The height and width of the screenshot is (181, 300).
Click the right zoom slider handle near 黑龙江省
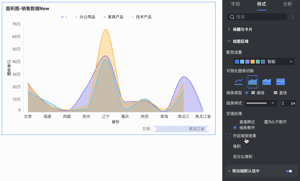(208, 129)
